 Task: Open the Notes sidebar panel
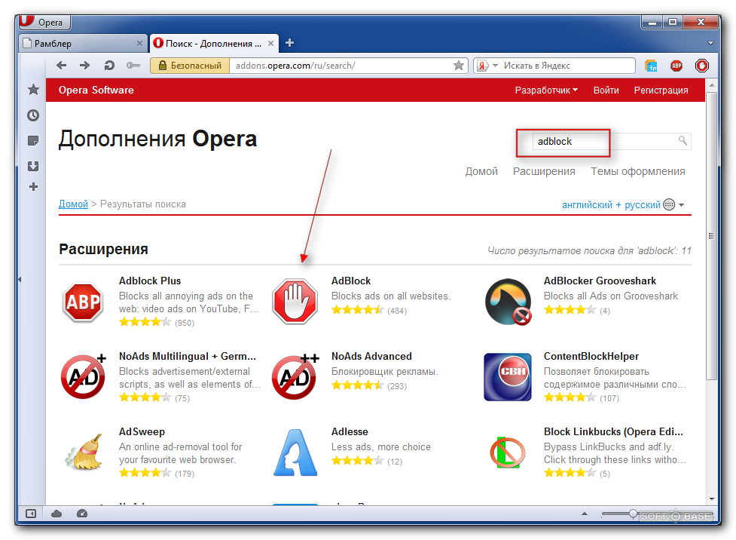click(x=33, y=140)
